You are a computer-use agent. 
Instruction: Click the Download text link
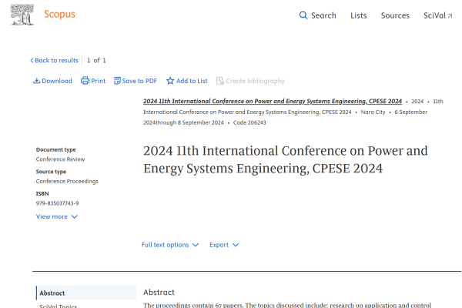coord(57,81)
